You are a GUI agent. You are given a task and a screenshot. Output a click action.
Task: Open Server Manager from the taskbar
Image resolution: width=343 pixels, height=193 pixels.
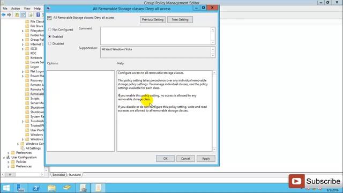pyautogui.click(x=20, y=188)
